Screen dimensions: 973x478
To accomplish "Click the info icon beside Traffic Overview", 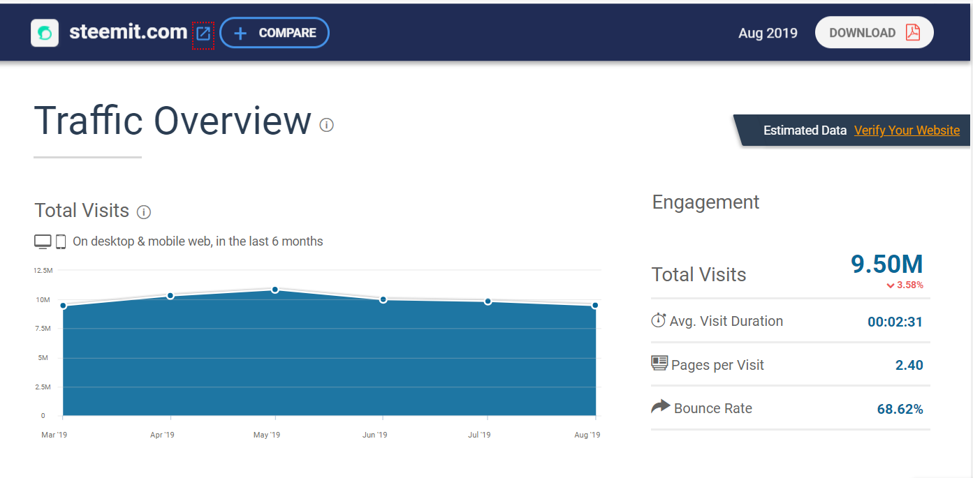I will click(327, 125).
